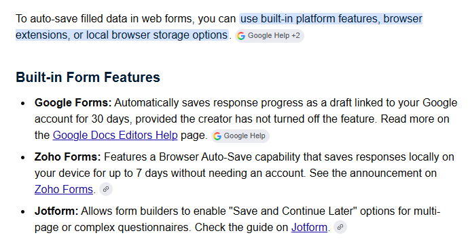Viewport: 468px width, 248px height.
Task: Click the bold "Jotform:" label
Action: (x=56, y=211)
